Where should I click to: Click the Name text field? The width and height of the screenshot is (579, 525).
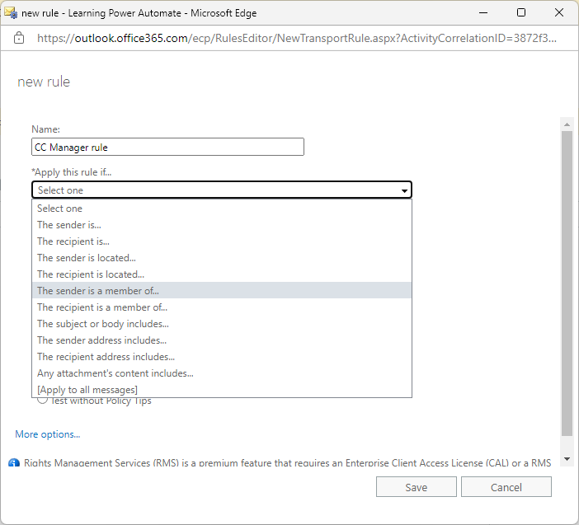167,148
